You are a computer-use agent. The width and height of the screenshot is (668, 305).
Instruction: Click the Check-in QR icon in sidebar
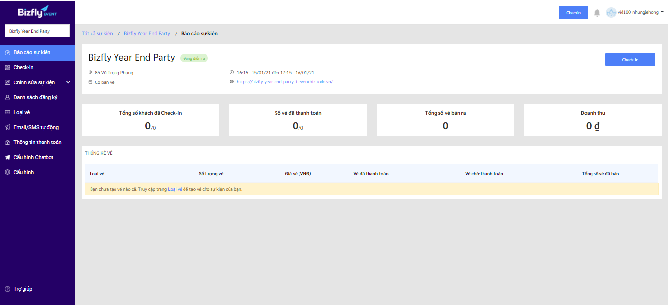(7, 67)
